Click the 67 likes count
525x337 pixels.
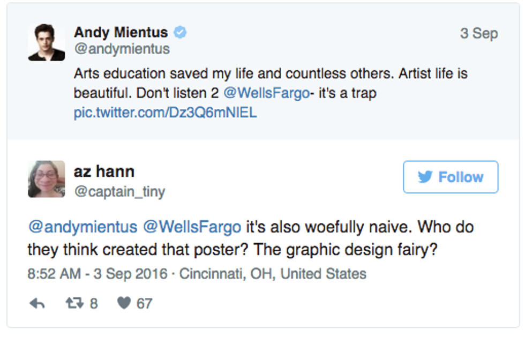pos(144,304)
